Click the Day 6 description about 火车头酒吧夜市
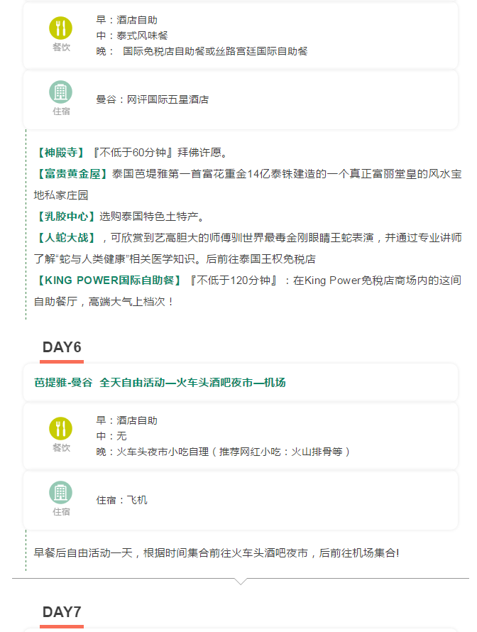477x632 pixels. (216, 552)
